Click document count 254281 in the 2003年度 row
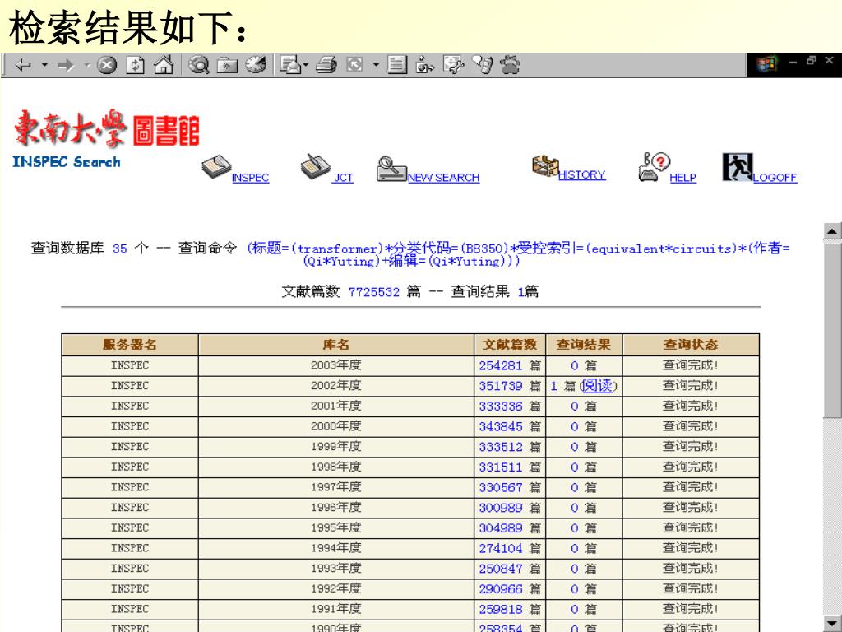 click(501, 366)
